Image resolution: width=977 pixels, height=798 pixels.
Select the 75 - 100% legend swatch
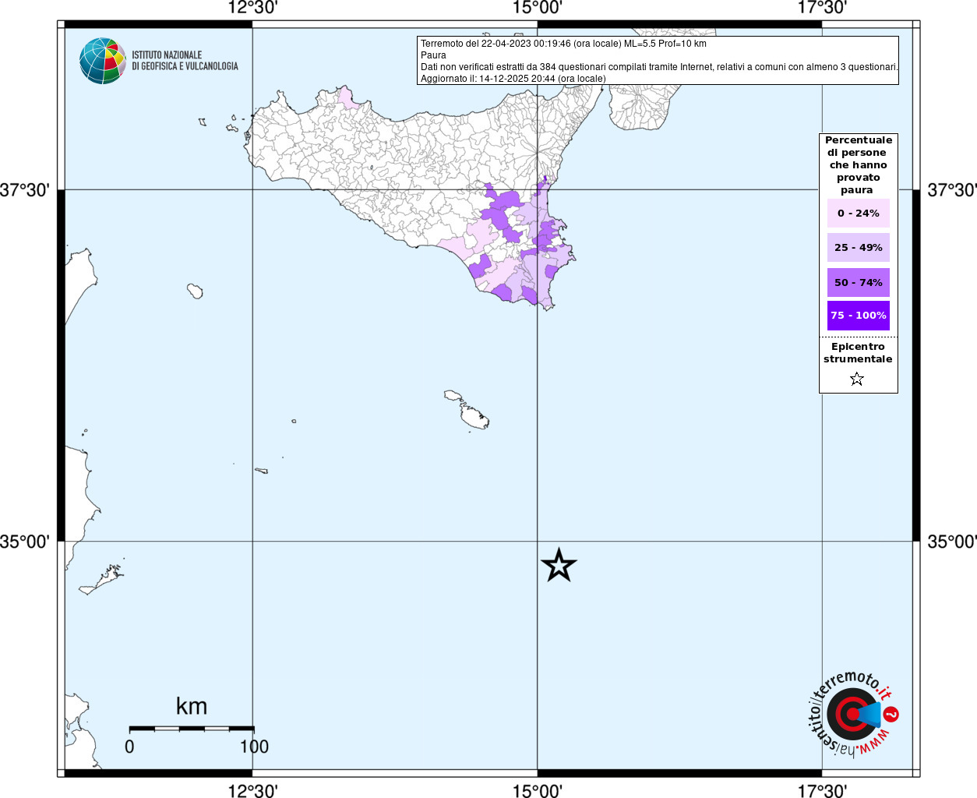(x=859, y=316)
